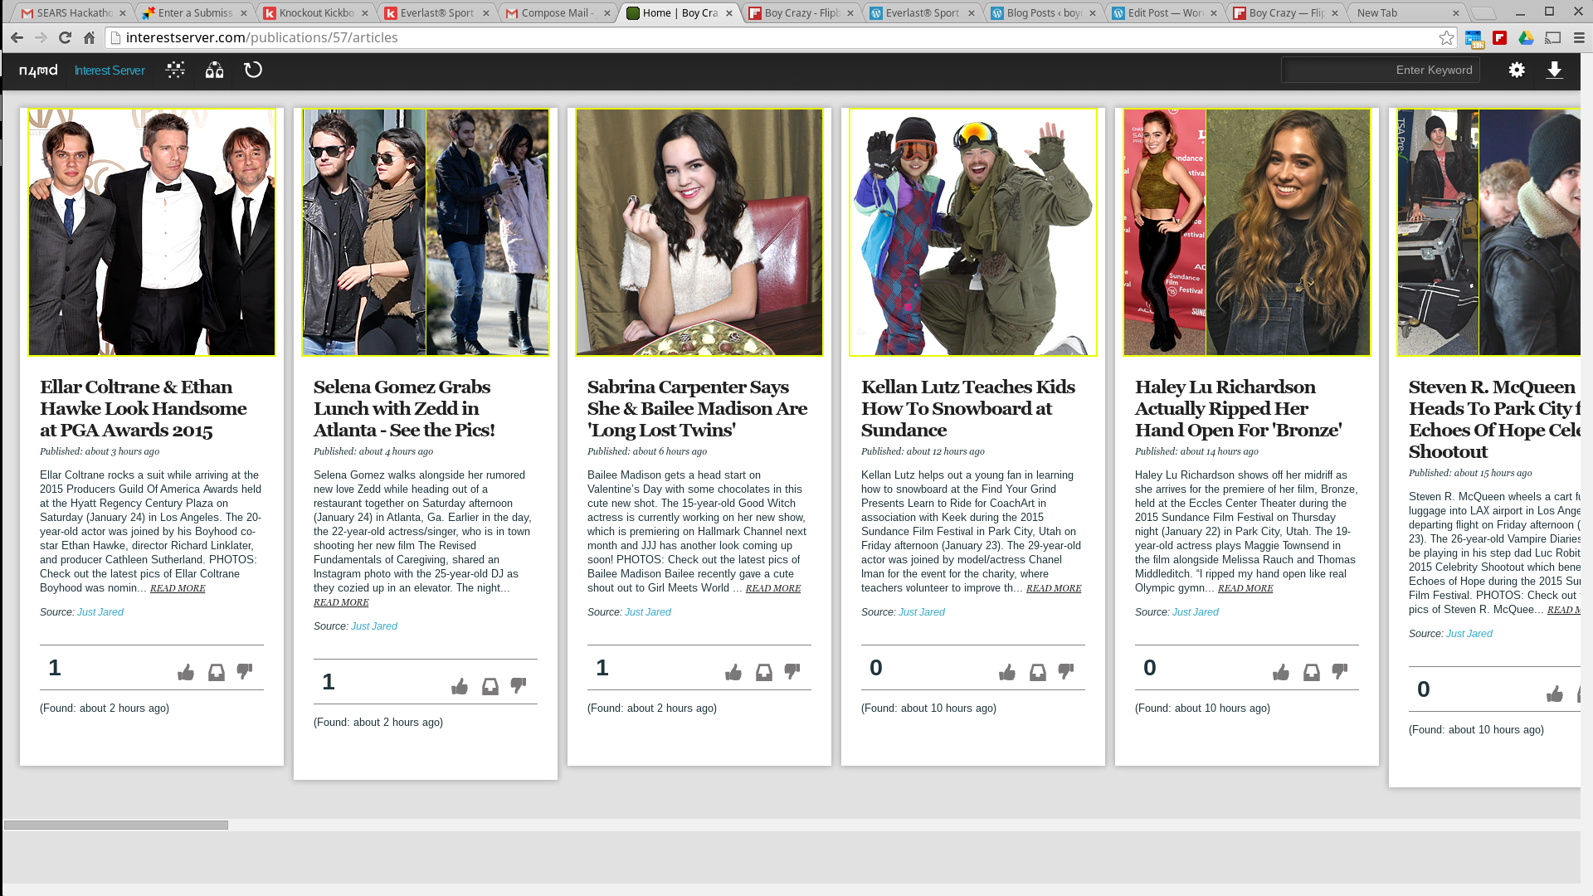Open the Sabrina Carpenter article thumbnail
Image resolution: width=1593 pixels, height=896 pixels.
click(x=699, y=232)
